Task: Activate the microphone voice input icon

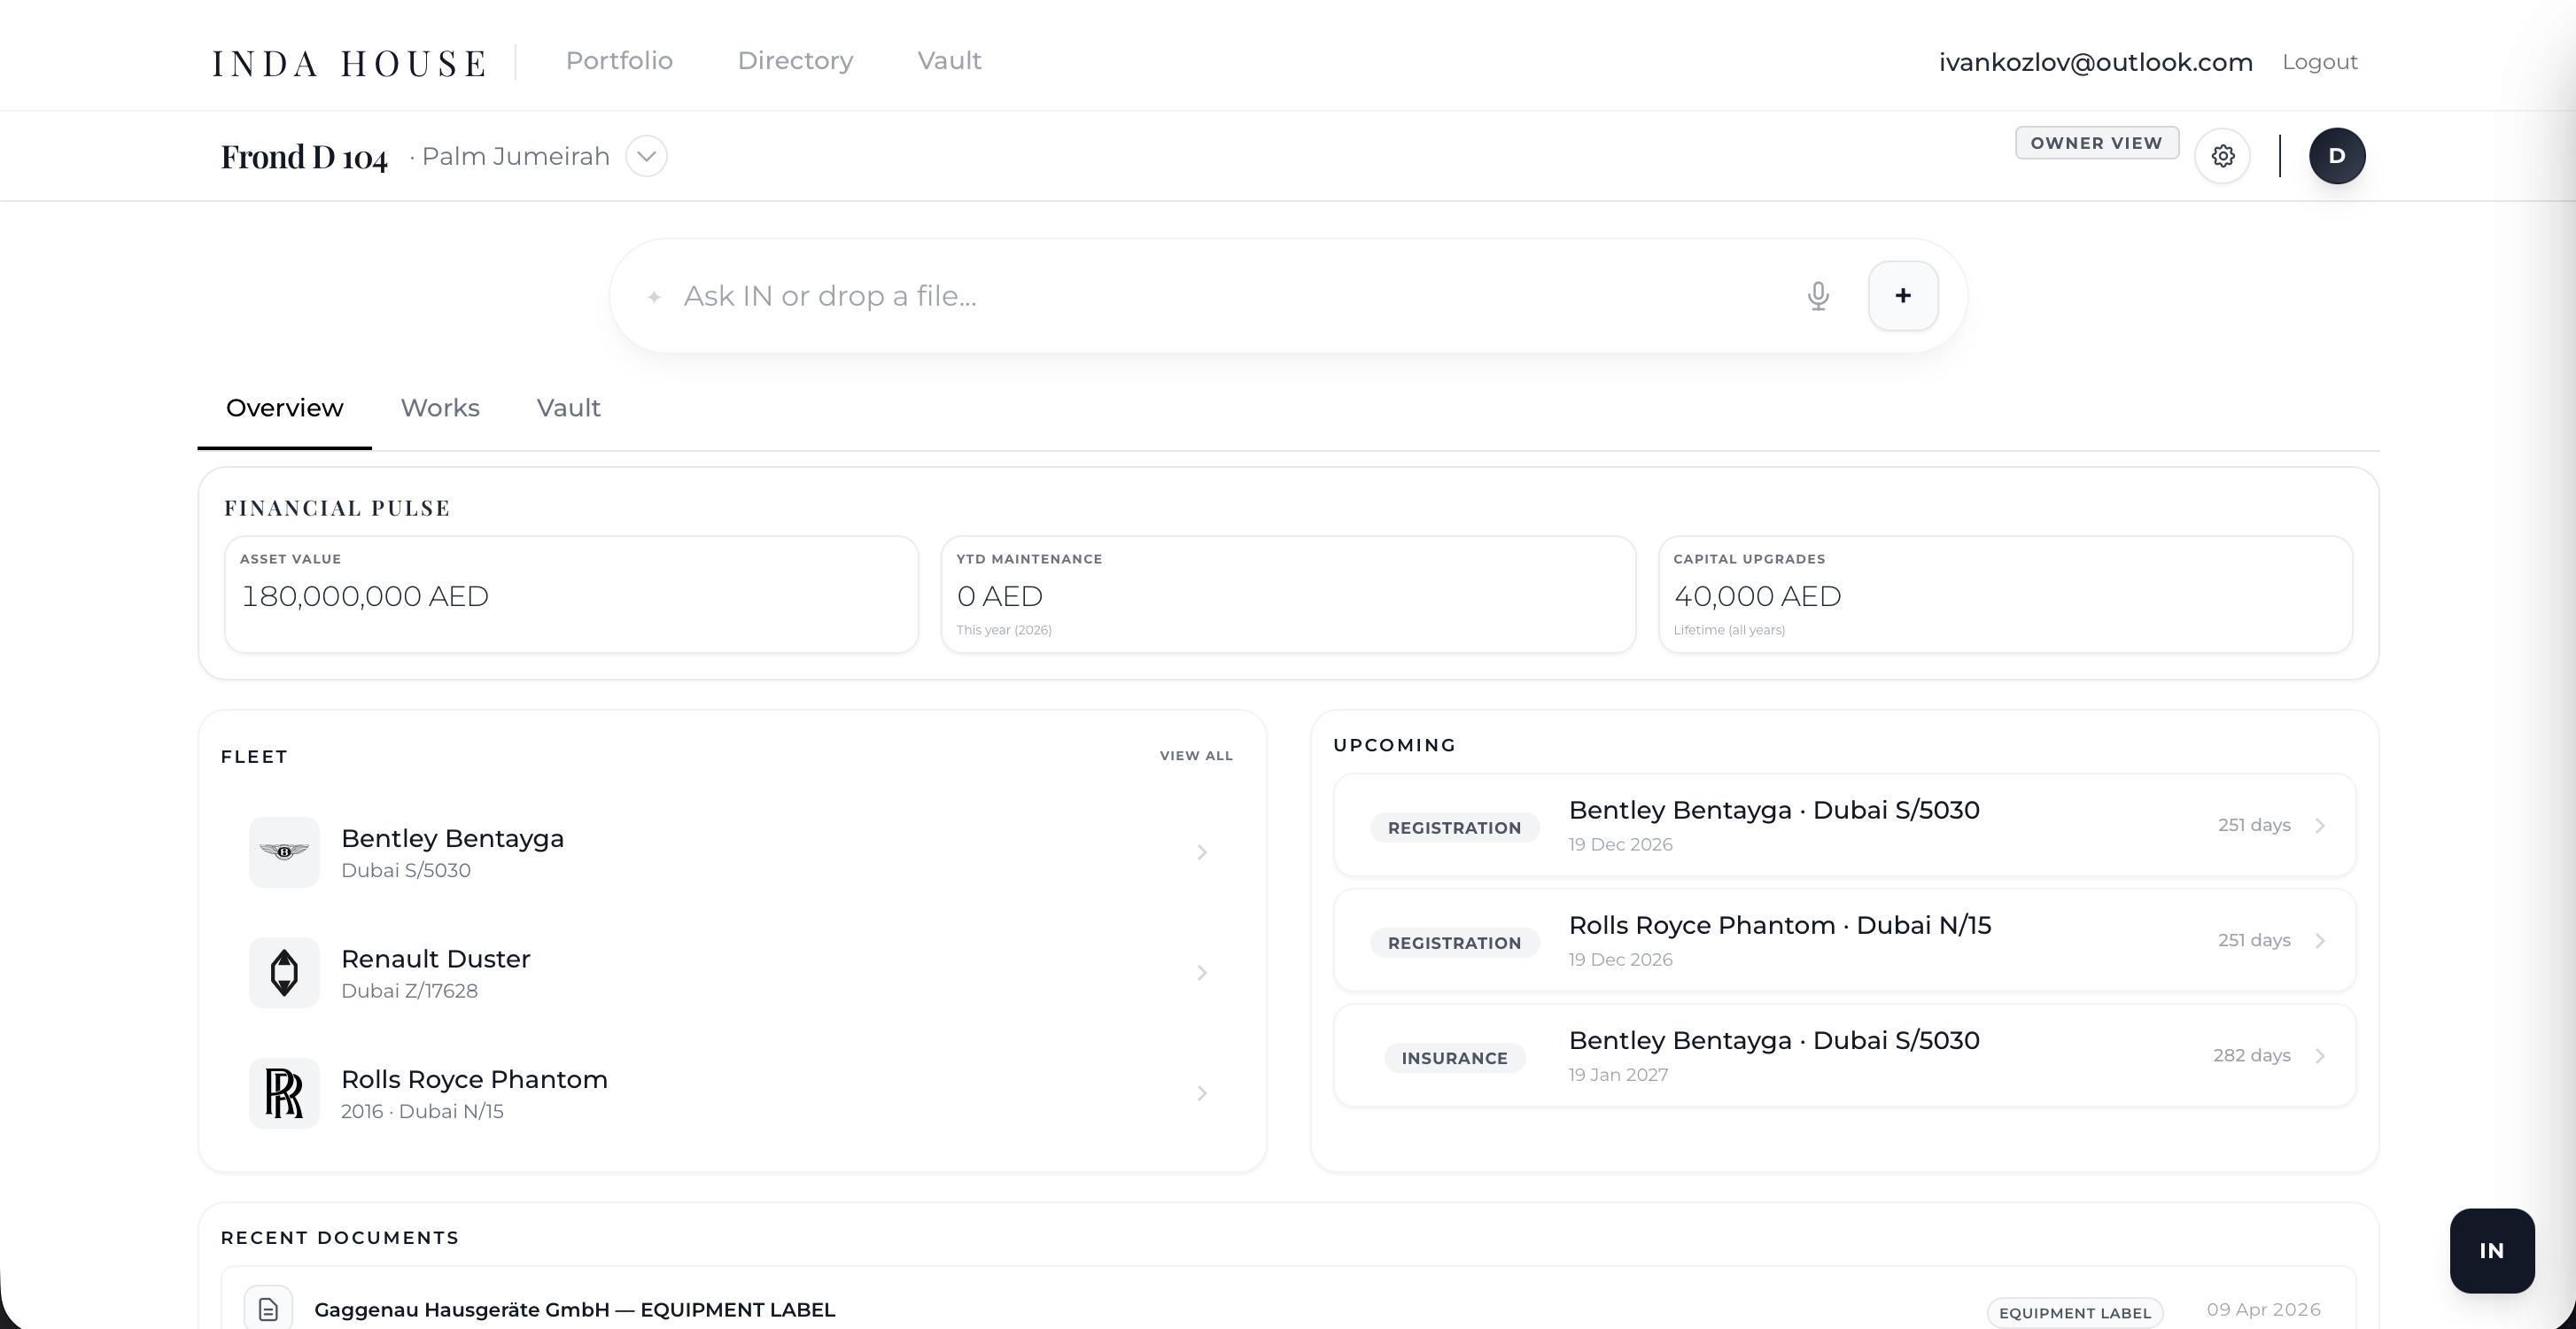Action: click(x=1818, y=295)
